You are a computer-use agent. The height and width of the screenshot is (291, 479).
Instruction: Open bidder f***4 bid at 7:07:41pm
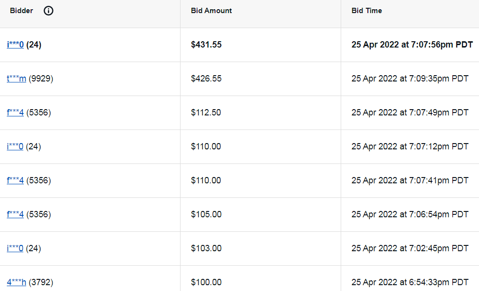15,180
